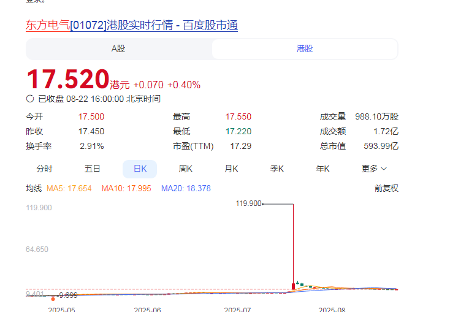Click the 成交量 value 988.10万股

click(377, 117)
